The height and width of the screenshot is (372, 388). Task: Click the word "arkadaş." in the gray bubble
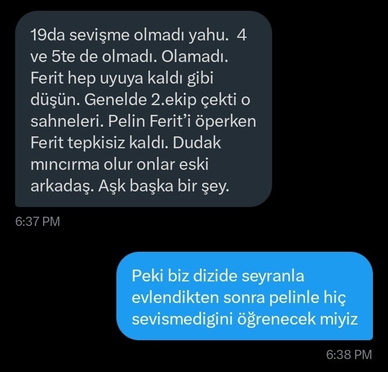[62, 186]
